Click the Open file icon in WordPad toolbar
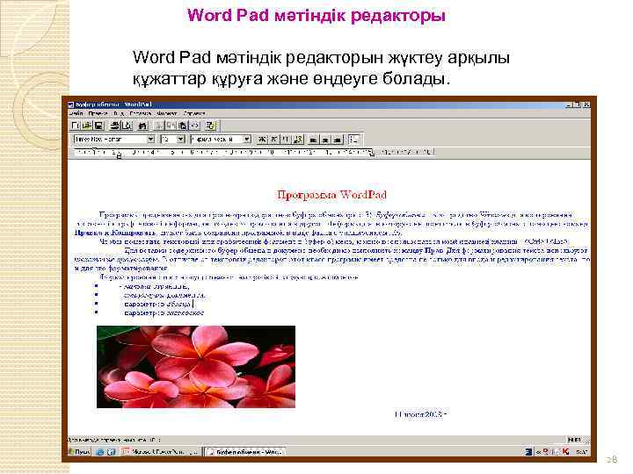Viewport: 633px width, 474px height. coord(87,126)
